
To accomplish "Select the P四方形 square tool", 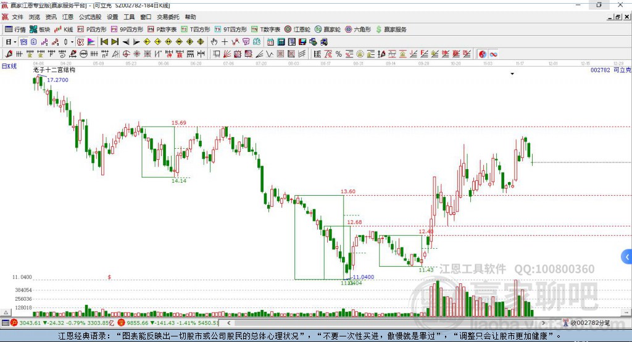I will [x=92, y=30].
